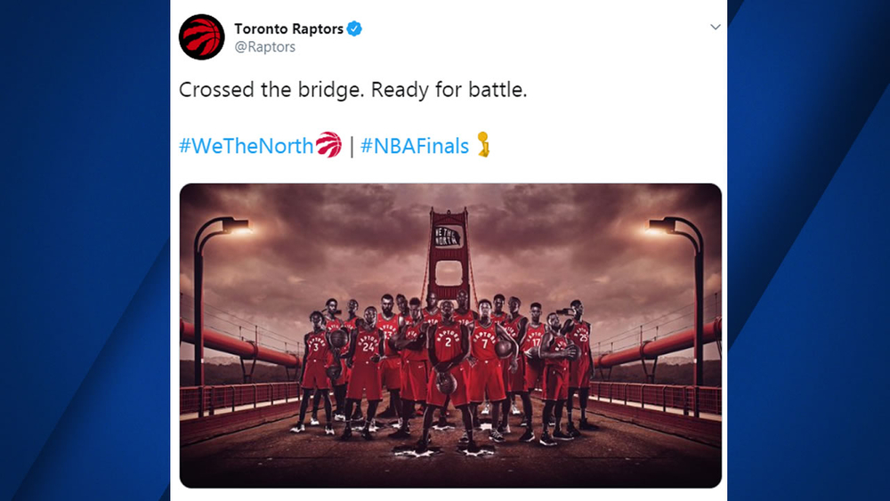Screen dimensions: 890x501
Task: Click the Raptors claw emoji after #WeTheNorth
Action: tap(328, 145)
